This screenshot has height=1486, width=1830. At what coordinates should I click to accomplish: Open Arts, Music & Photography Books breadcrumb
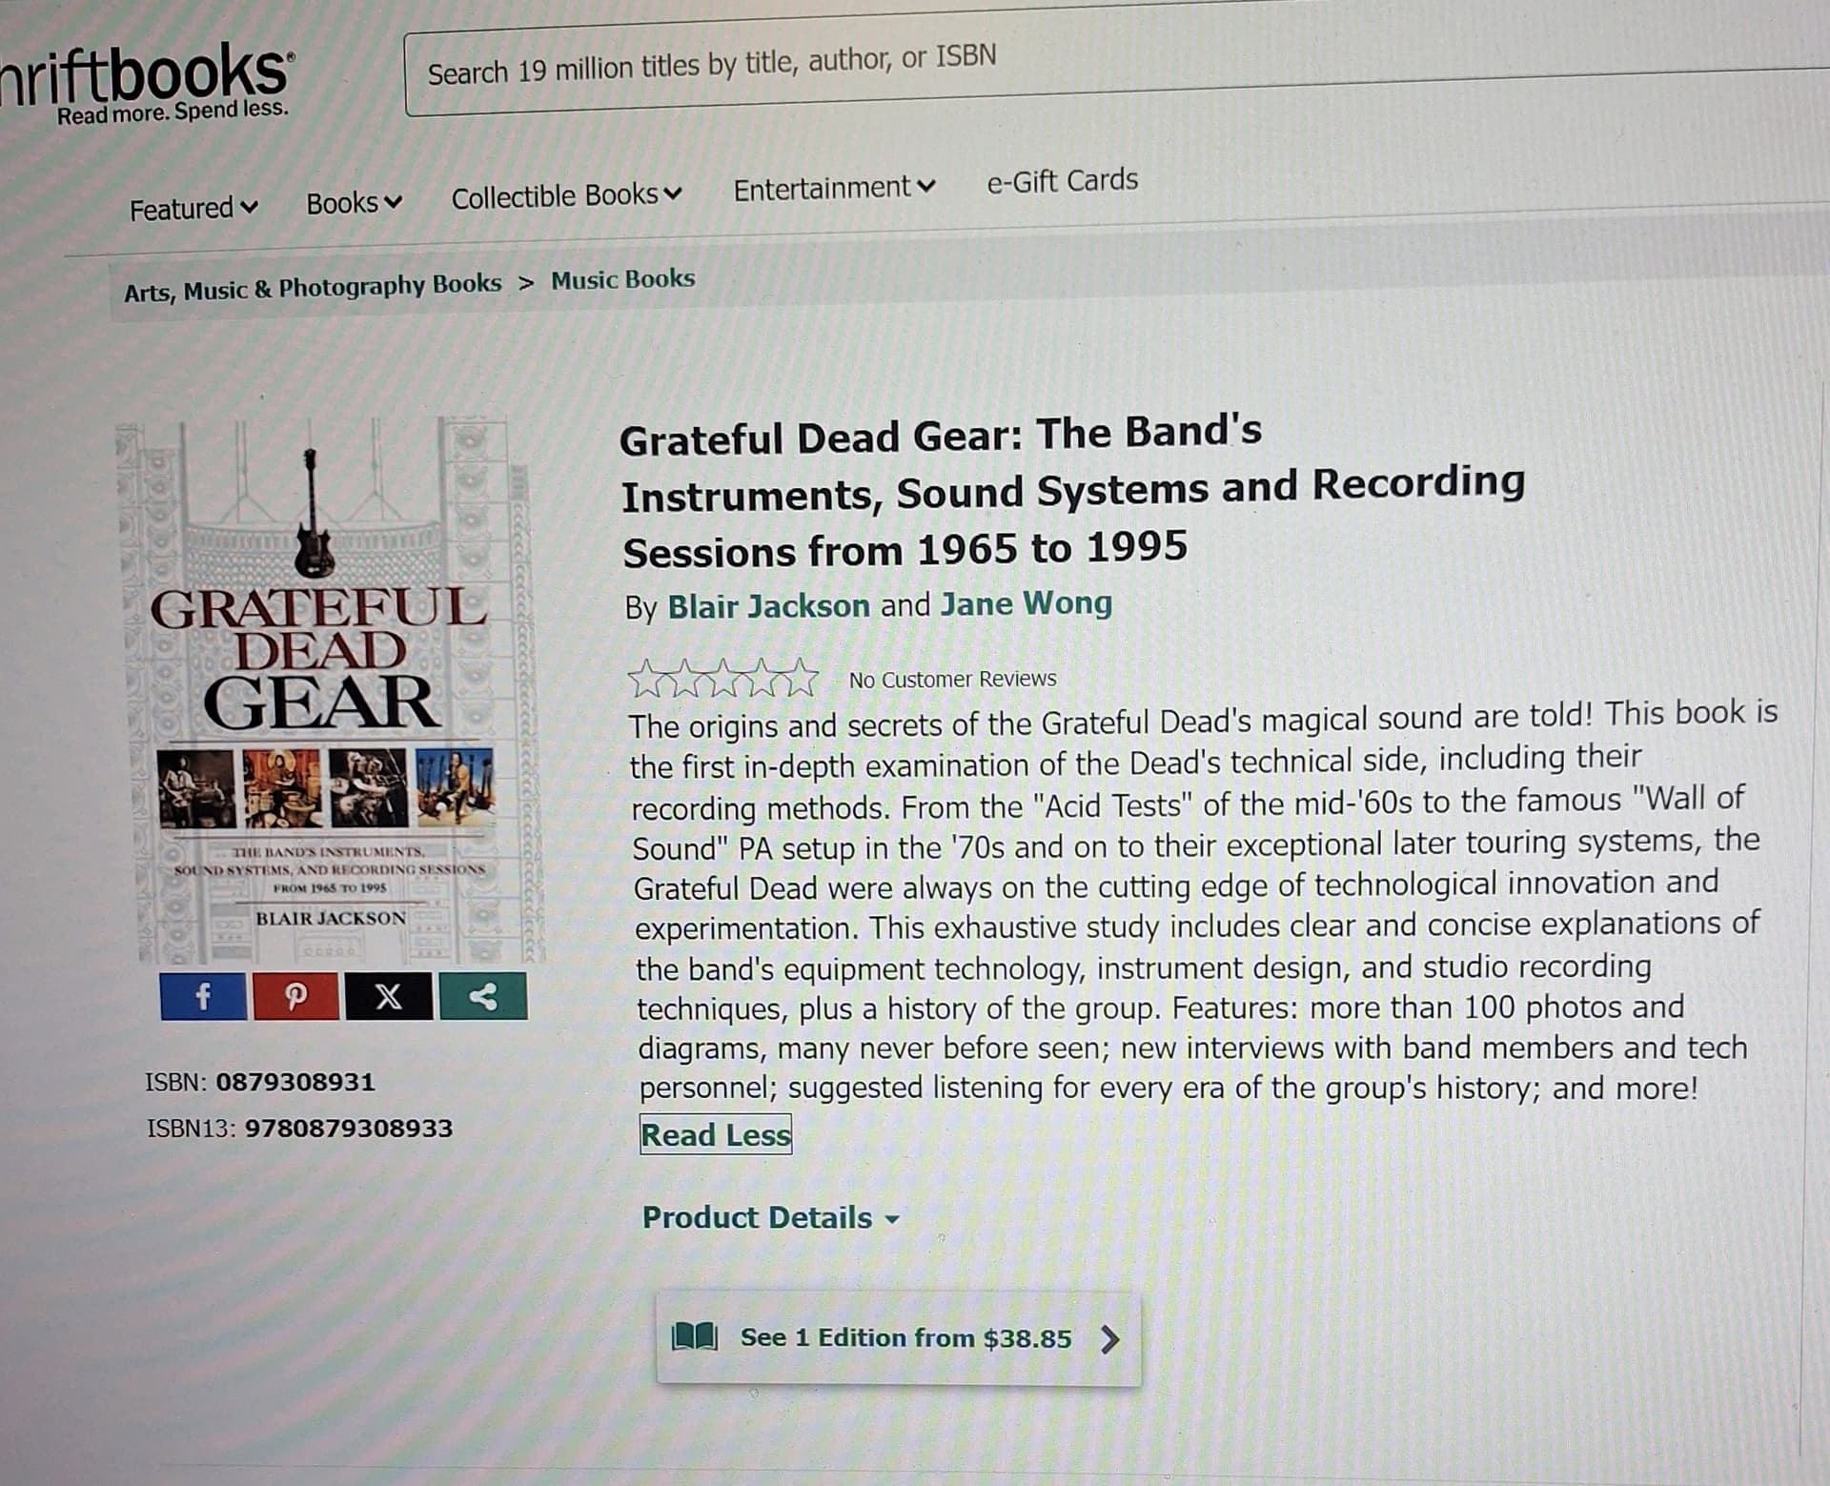tap(313, 287)
